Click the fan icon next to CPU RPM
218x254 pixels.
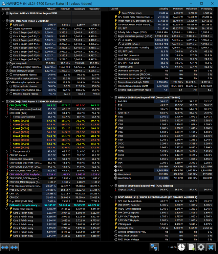pyautogui.click(x=116, y=167)
